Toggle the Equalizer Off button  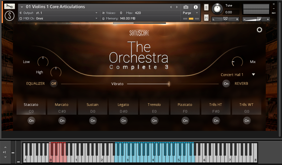[53, 83]
